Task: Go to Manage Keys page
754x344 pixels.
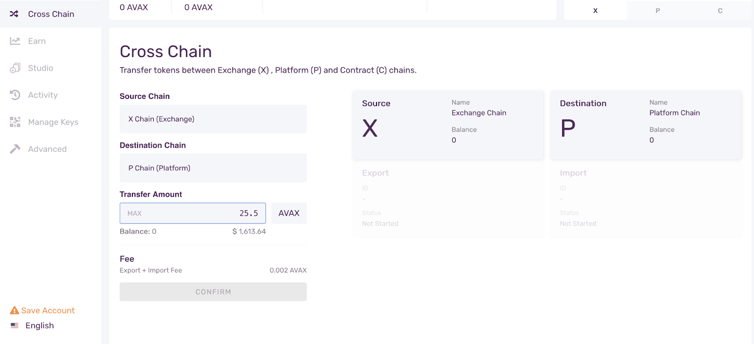Action: click(x=53, y=122)
